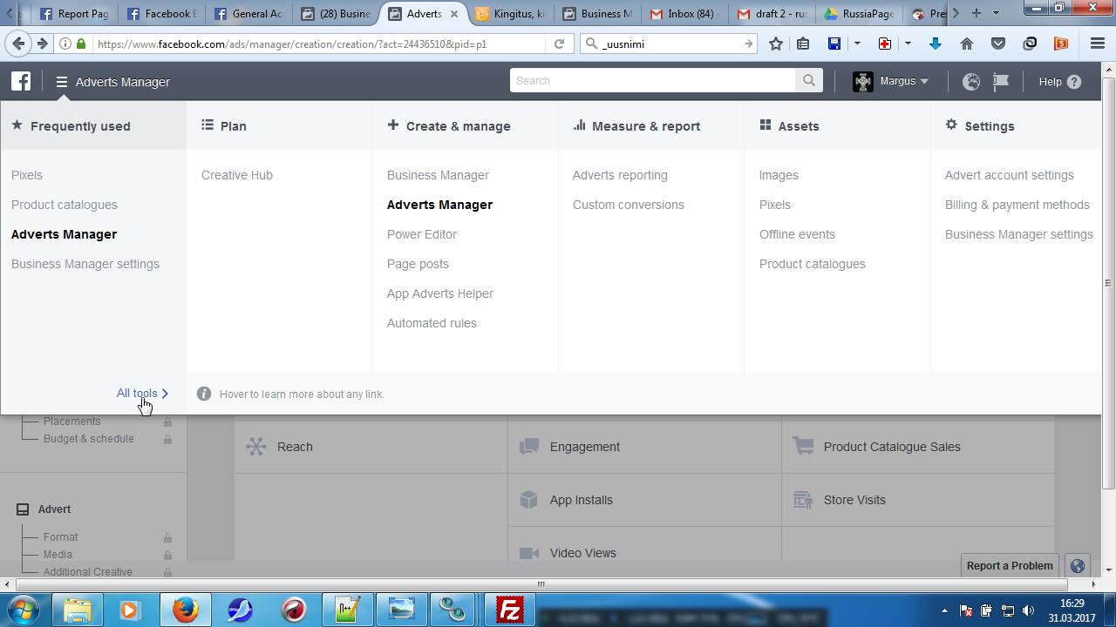Screen dimensions: 1116x627
Task: Switch to the Report Pag browser tab
Action: click(x=73, y=14)
